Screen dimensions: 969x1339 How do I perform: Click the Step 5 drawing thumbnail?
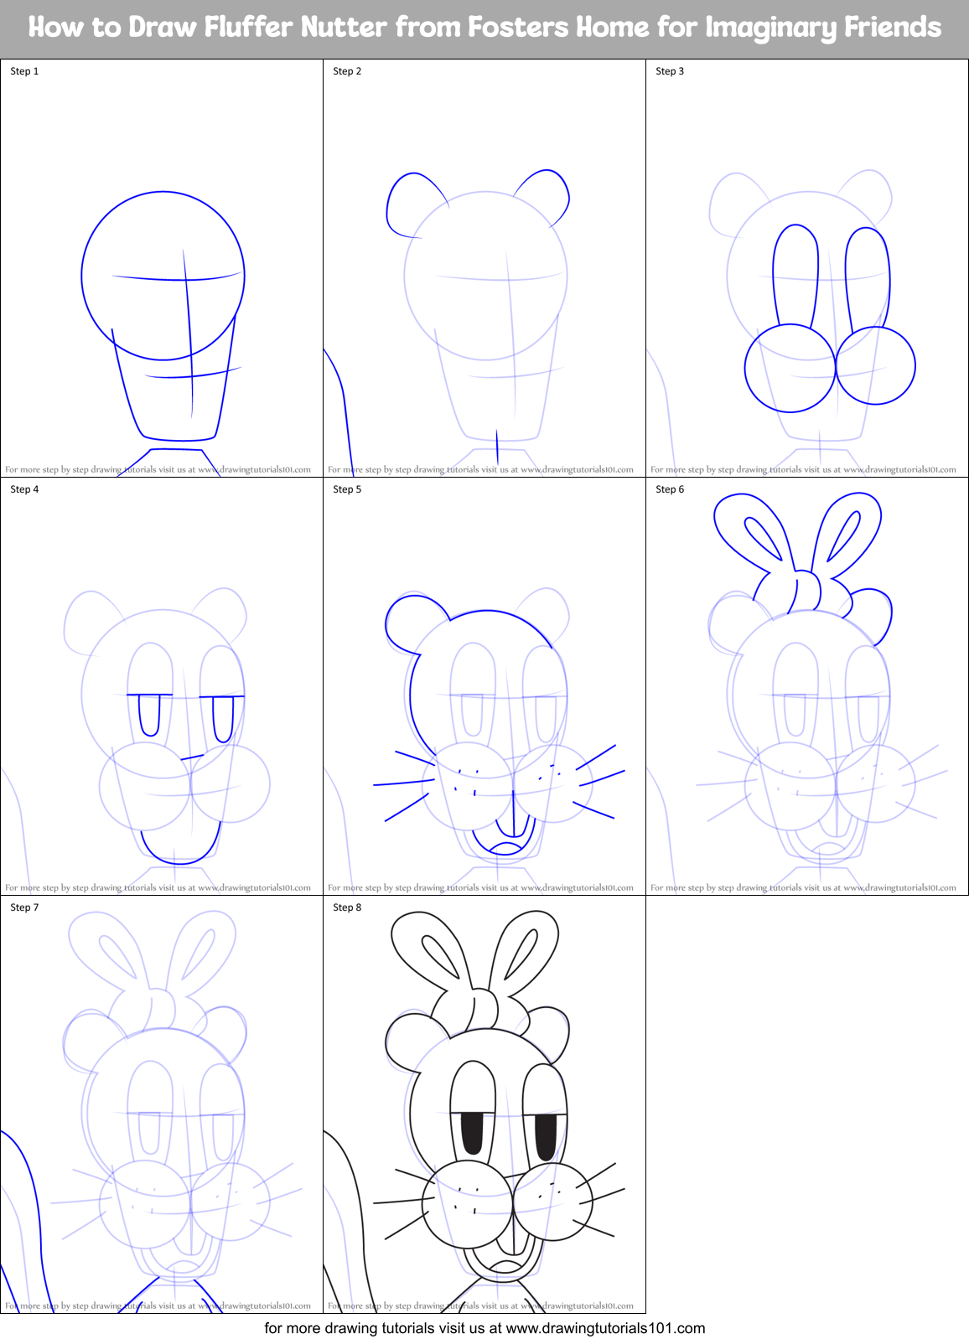[484, 686]
